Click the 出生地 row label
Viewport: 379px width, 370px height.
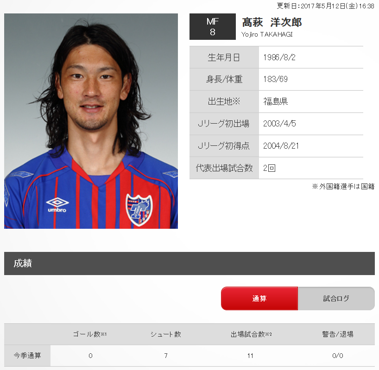(x=224, y=102)
